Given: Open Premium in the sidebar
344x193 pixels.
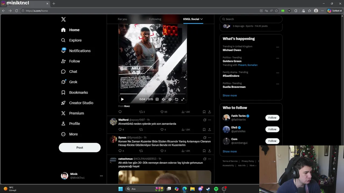Looking at the screenshot, I should coord(73,113).
